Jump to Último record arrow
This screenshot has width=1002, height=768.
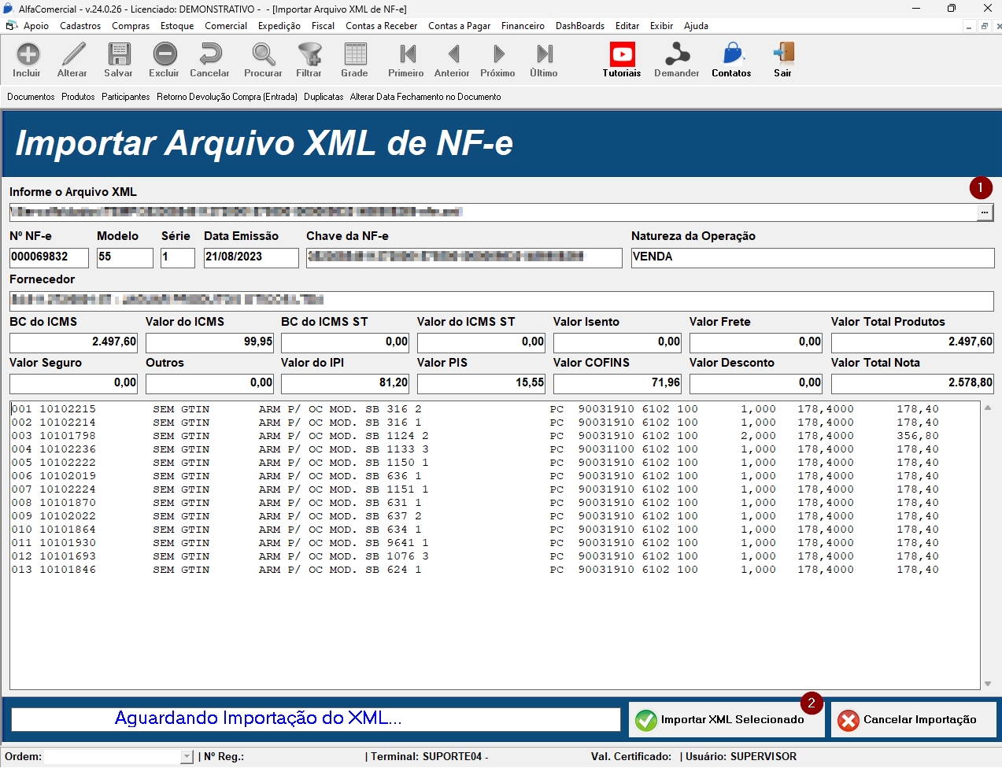tap(544, 54)
